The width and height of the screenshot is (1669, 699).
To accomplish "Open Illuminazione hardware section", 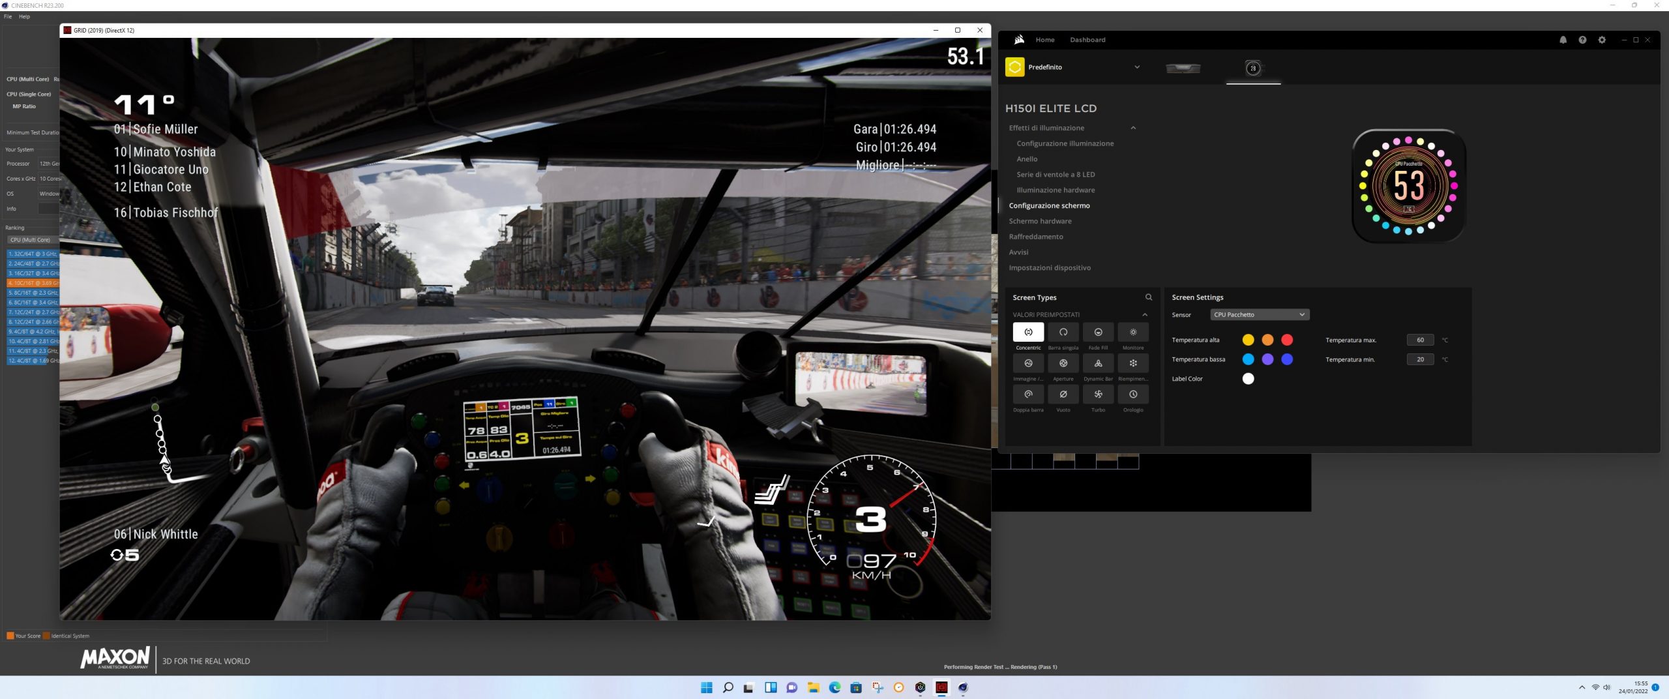I will coord(1056,190).
